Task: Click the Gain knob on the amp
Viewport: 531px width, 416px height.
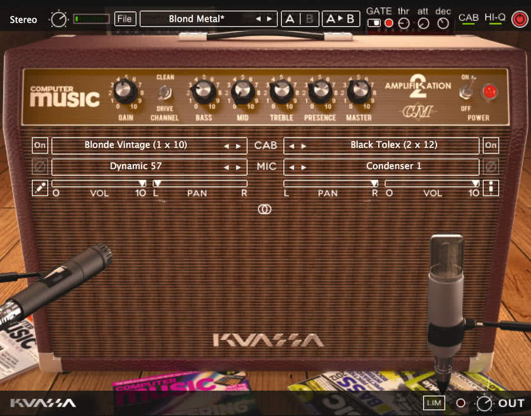Action: click(x=125, y=91)
